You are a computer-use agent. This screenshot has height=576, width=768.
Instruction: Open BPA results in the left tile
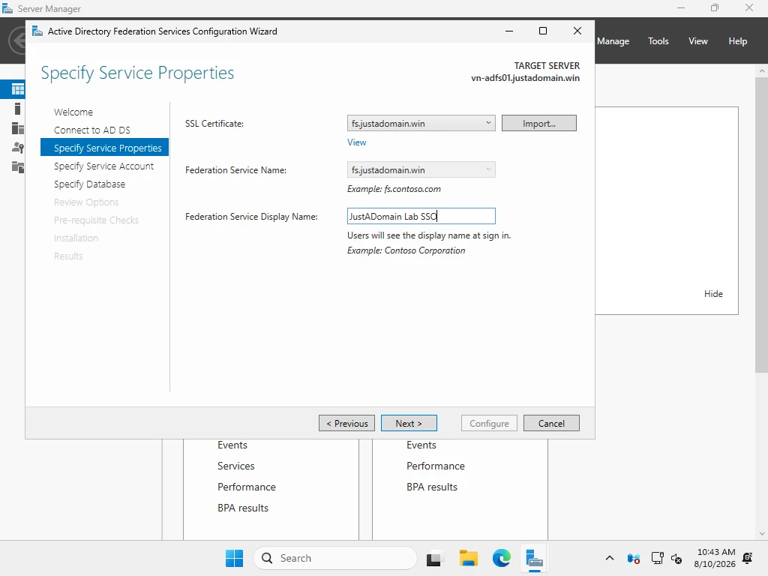[x=243, y=508]
